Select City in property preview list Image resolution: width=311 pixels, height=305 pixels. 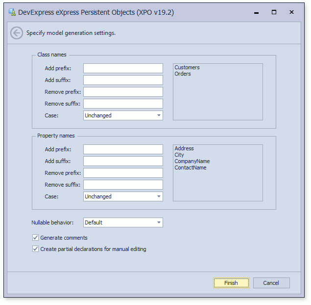click(x=179, y=155)
